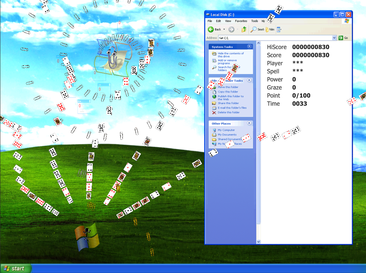
Task: Click the green Back arrow icon
Action: [211, 29]
